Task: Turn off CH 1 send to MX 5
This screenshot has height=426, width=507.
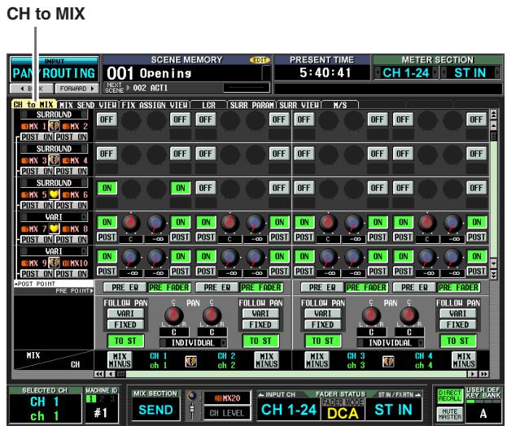Action: coord(107,188)
